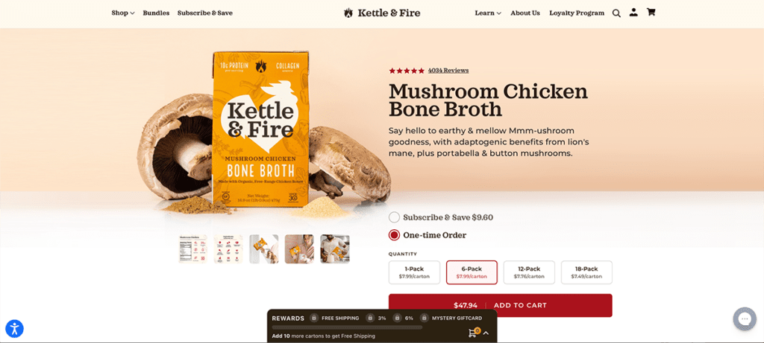Open the 4034 Reviews link
This screenshot has height=343, width=764.
(448, 71)
